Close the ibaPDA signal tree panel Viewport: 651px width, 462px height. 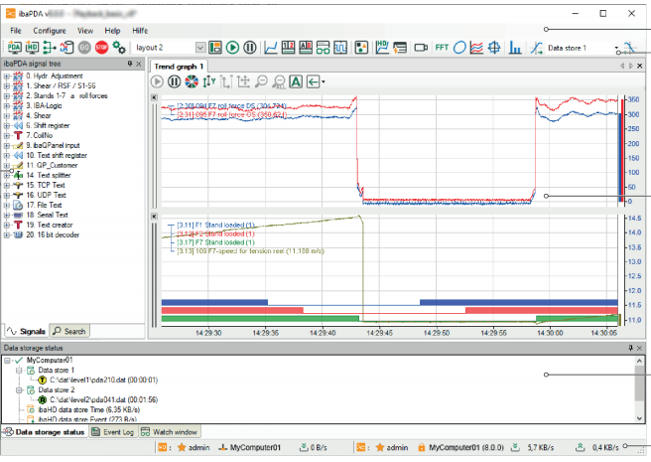141,64
